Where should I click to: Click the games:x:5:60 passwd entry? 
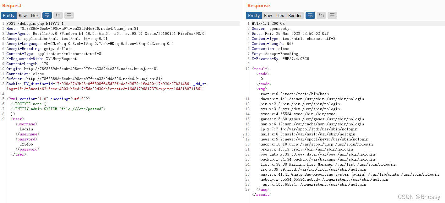(312, 119)
